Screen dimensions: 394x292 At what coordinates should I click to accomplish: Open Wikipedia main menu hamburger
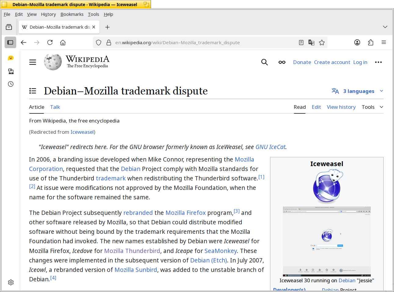coord(33,62)
